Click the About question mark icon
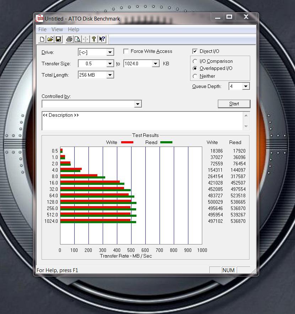The width and height of the screenshot is (295, 314). (x=94, y=39)
